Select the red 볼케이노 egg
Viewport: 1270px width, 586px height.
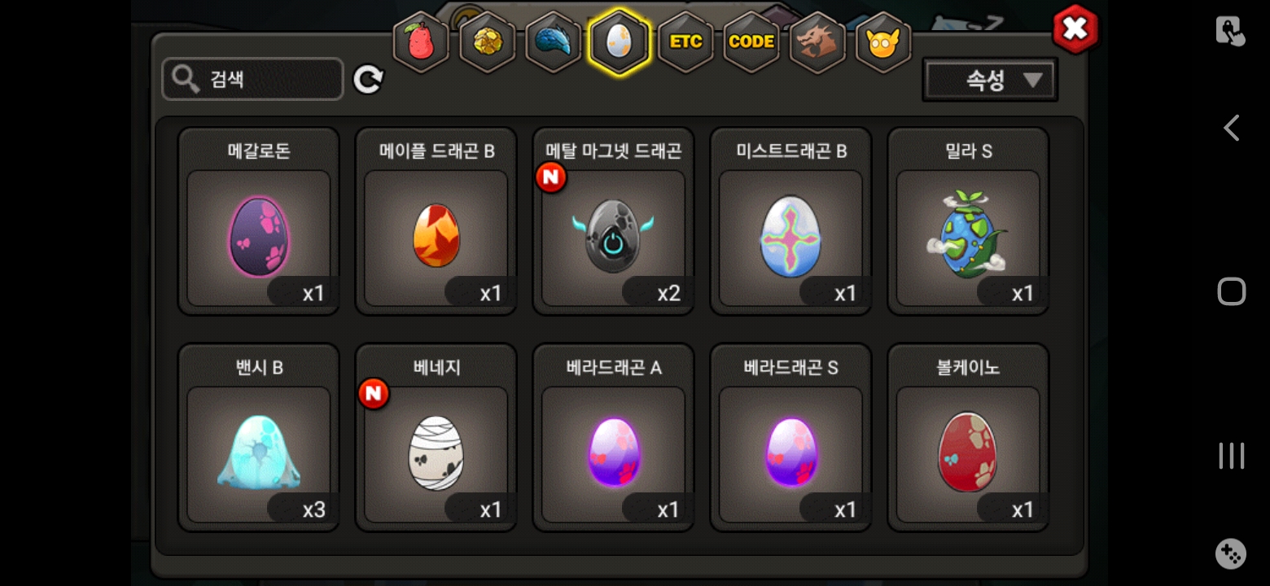click(x=968, y=438)
